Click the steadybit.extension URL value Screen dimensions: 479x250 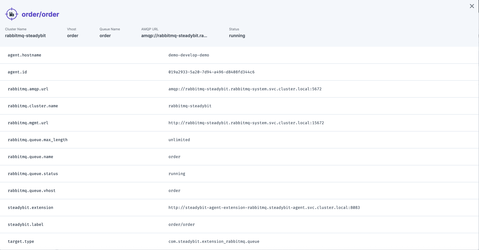264,207
